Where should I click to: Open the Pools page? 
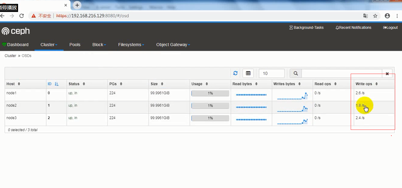(75, 45)
